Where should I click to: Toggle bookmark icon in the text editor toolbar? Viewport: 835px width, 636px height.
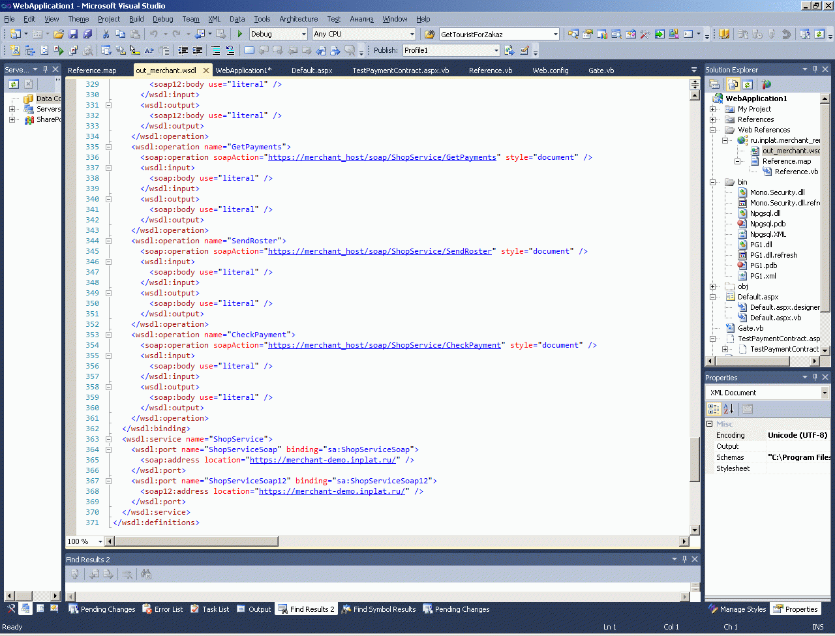pyautogui.click(x=249, y=50)
